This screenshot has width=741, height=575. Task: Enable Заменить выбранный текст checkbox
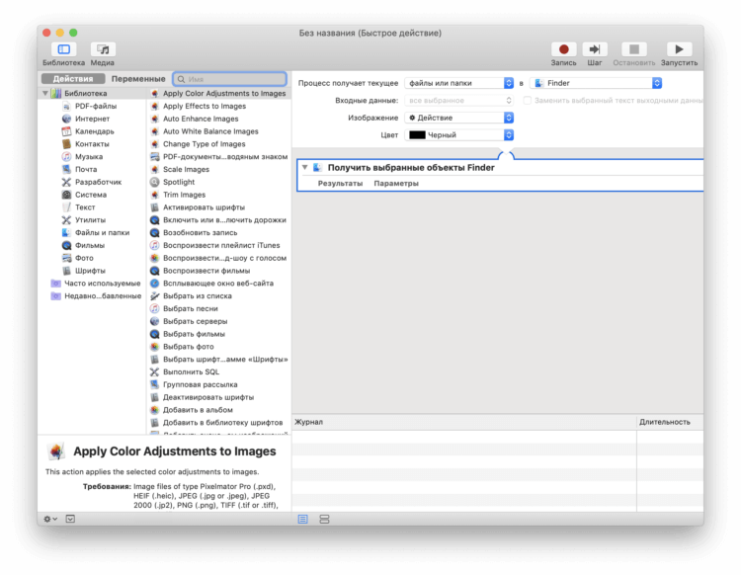click(x=528, y=100)
